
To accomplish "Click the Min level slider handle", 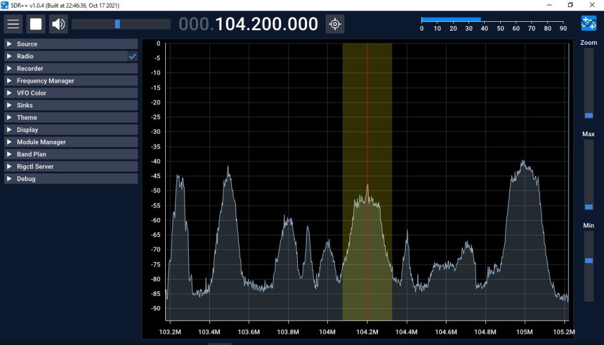I will pyautogui.click(x=589, y=260).
